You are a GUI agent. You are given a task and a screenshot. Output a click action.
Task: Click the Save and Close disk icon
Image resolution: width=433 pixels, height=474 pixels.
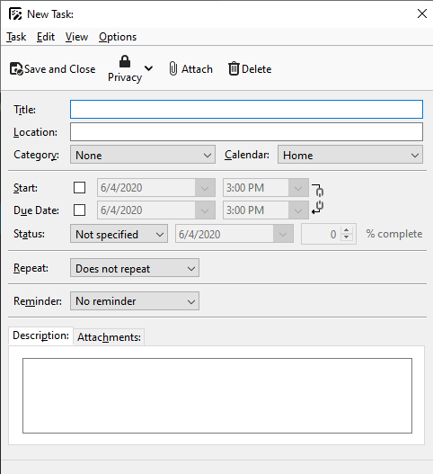(x=16, y=69)
